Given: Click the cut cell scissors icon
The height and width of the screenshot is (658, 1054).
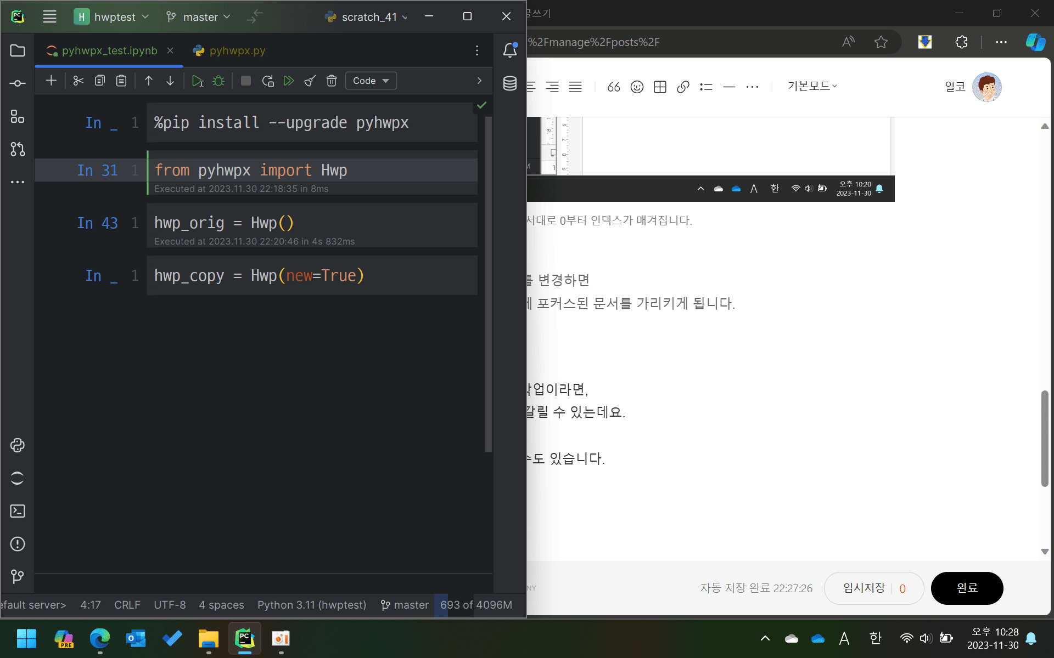Looking at the screenshot, I should tap(78, 81).
